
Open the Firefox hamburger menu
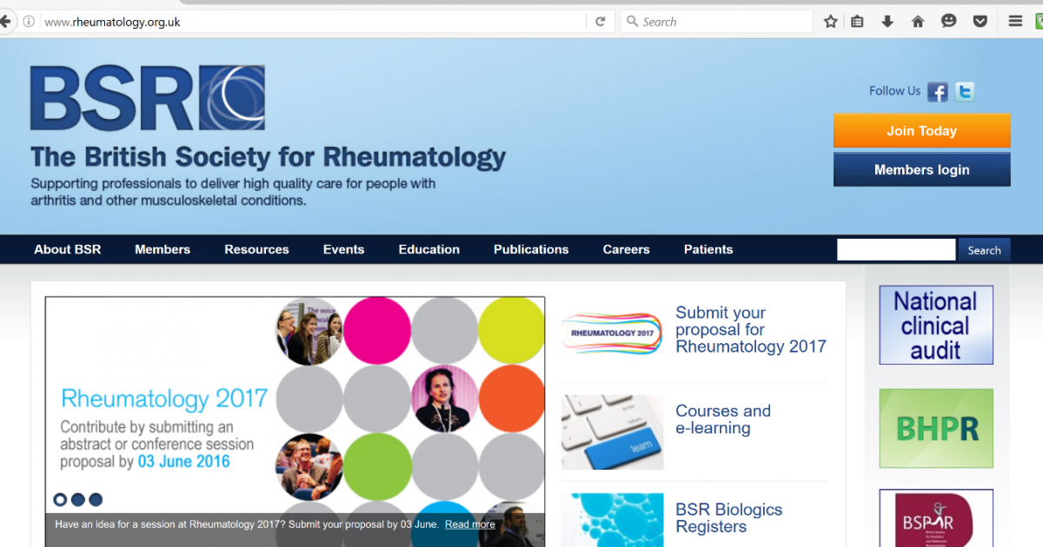point(1015,22)
